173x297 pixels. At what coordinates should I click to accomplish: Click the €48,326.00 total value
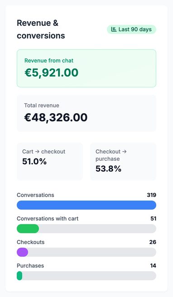point(56,117)
